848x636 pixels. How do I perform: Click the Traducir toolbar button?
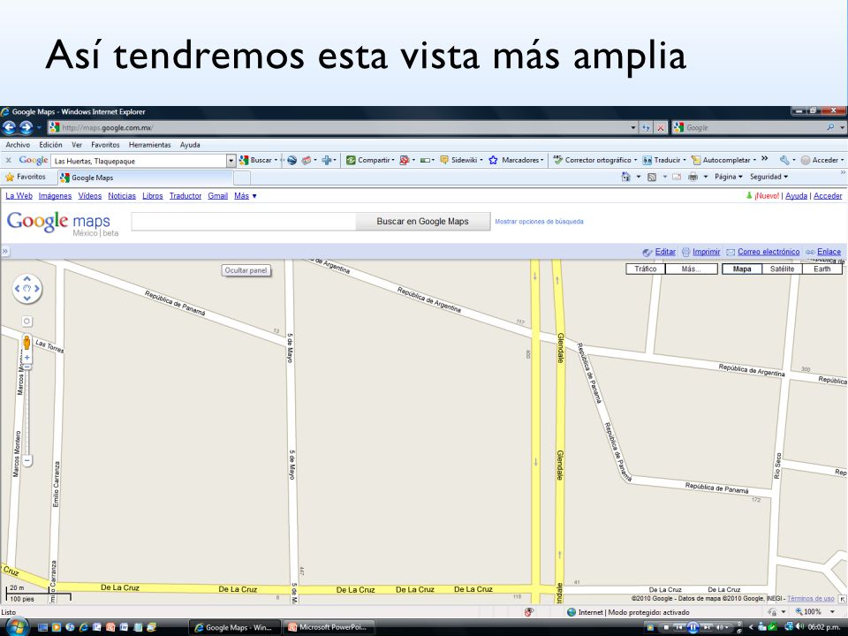pos(663,160)
